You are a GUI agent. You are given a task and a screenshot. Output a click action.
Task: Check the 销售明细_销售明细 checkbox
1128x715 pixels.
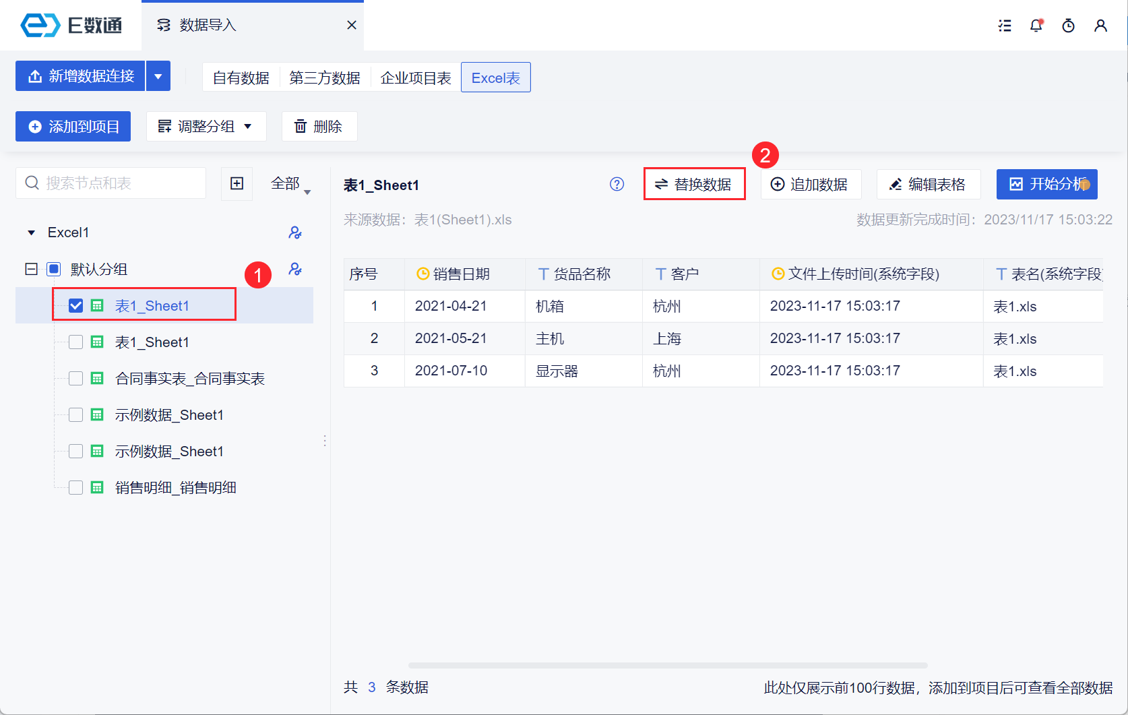pyautogui.click(x=76, y=488)
